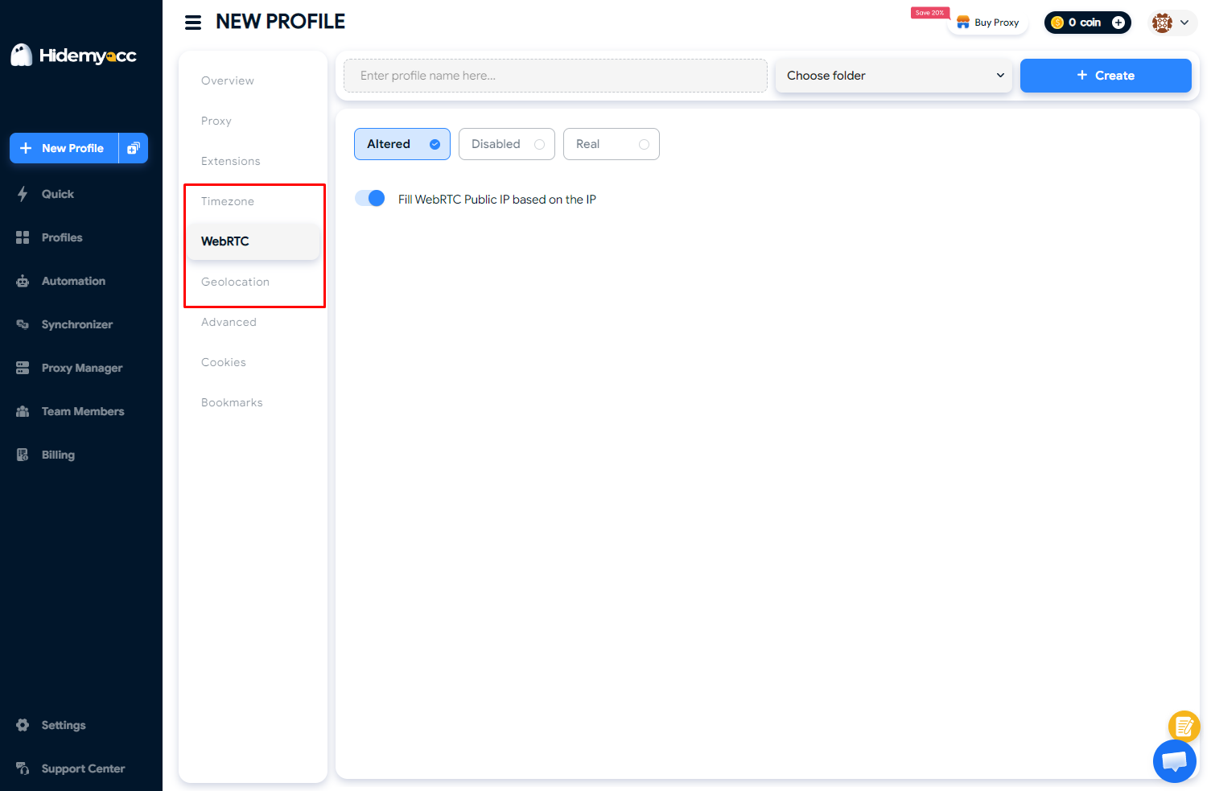Click the profile name input field
This screenshot has width=1211, height=791.
click(555, 76)
